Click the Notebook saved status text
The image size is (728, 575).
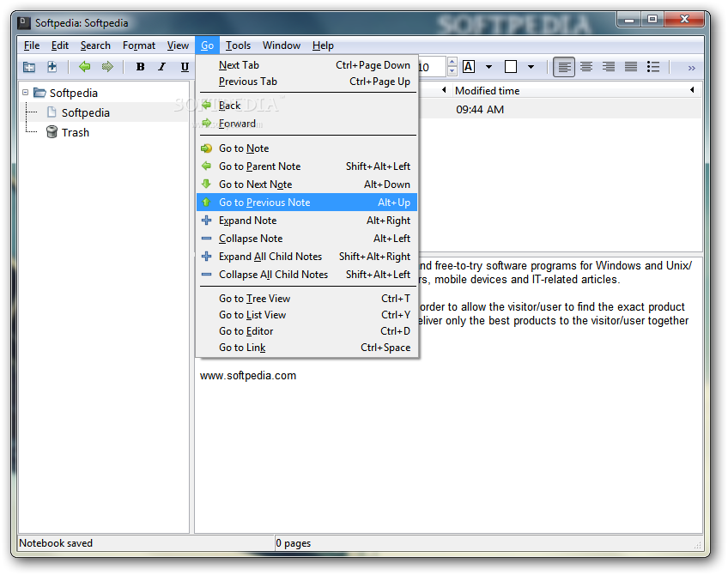(x=56, y=543)
